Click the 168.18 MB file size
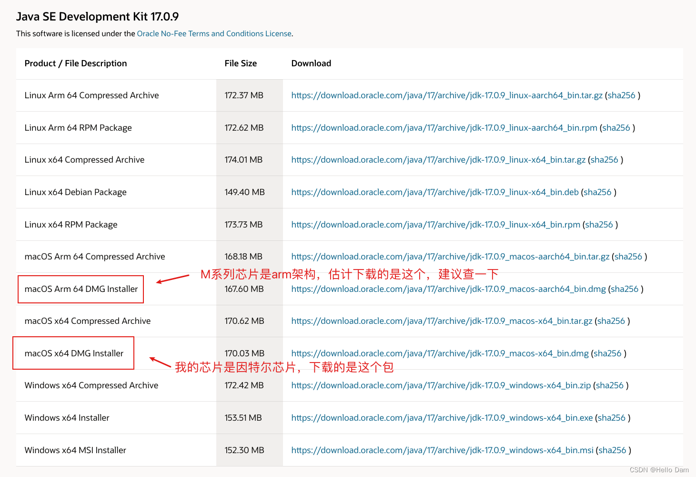The width and height of the screenshot is (696, 477). (243, 257)
